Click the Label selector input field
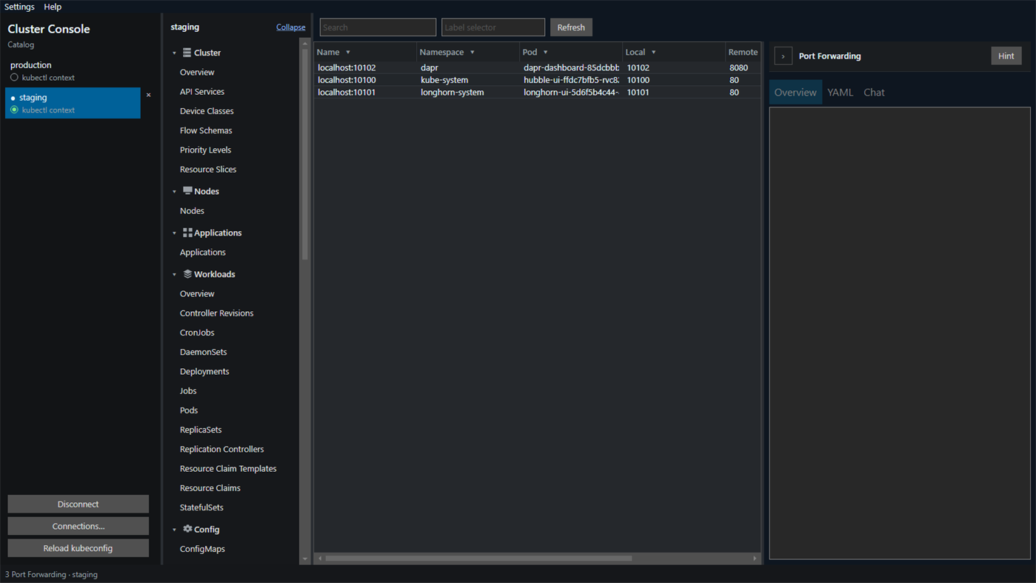1036x583 pixels. click(493, 27)
